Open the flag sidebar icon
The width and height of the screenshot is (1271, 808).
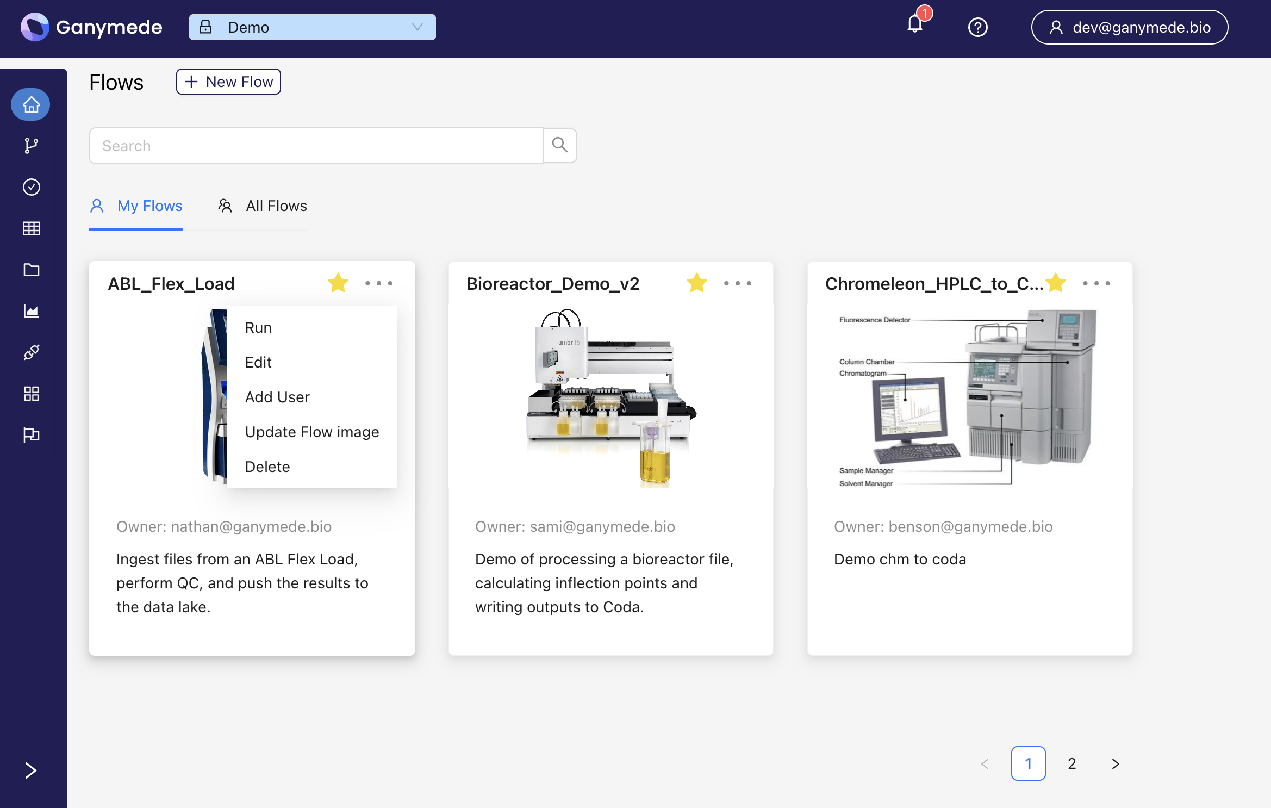[31, 435]
